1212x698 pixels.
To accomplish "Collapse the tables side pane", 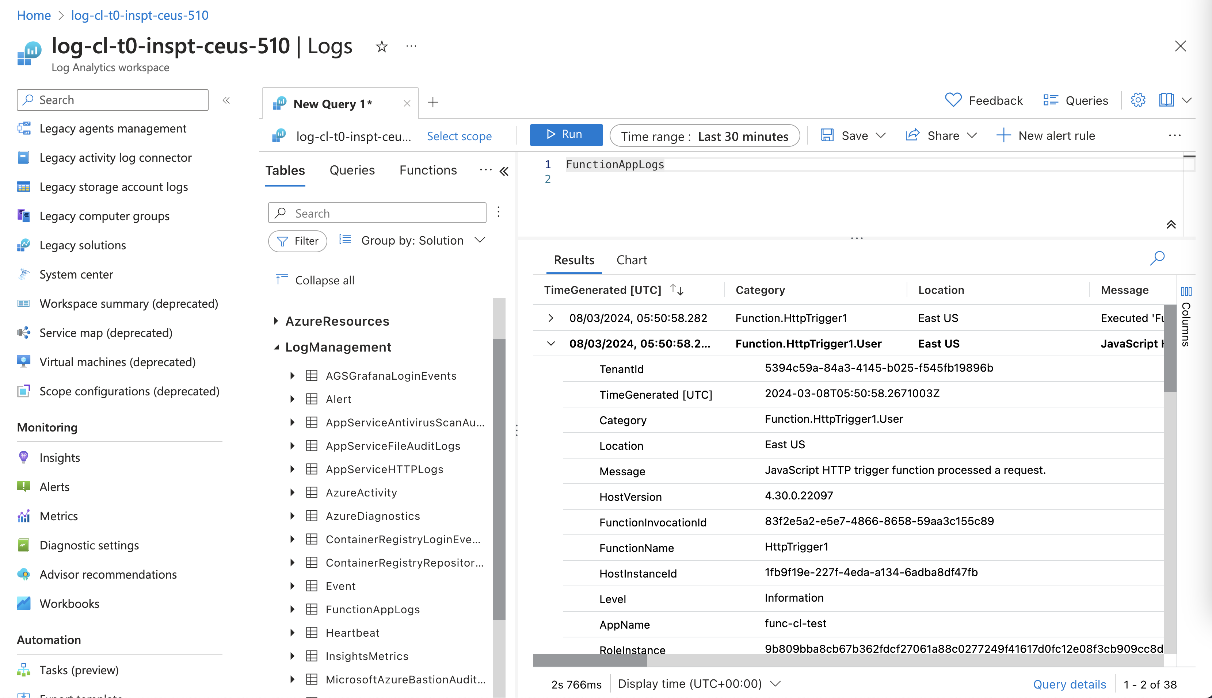I will coord(504,171).
